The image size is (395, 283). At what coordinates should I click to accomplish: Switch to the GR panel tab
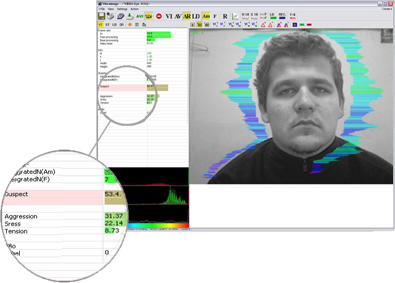tap(122, 25)
